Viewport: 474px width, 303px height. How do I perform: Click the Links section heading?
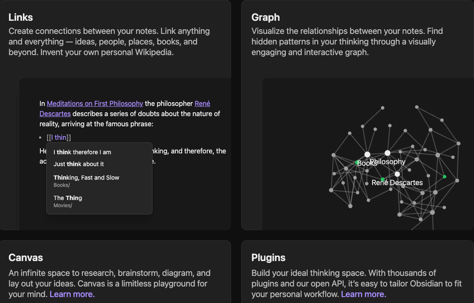[x=20, y=17]
